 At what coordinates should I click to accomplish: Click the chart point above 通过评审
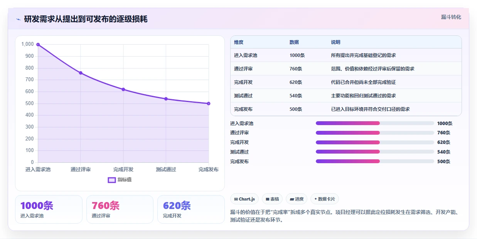pyautogui.click(x=81, y=73)
